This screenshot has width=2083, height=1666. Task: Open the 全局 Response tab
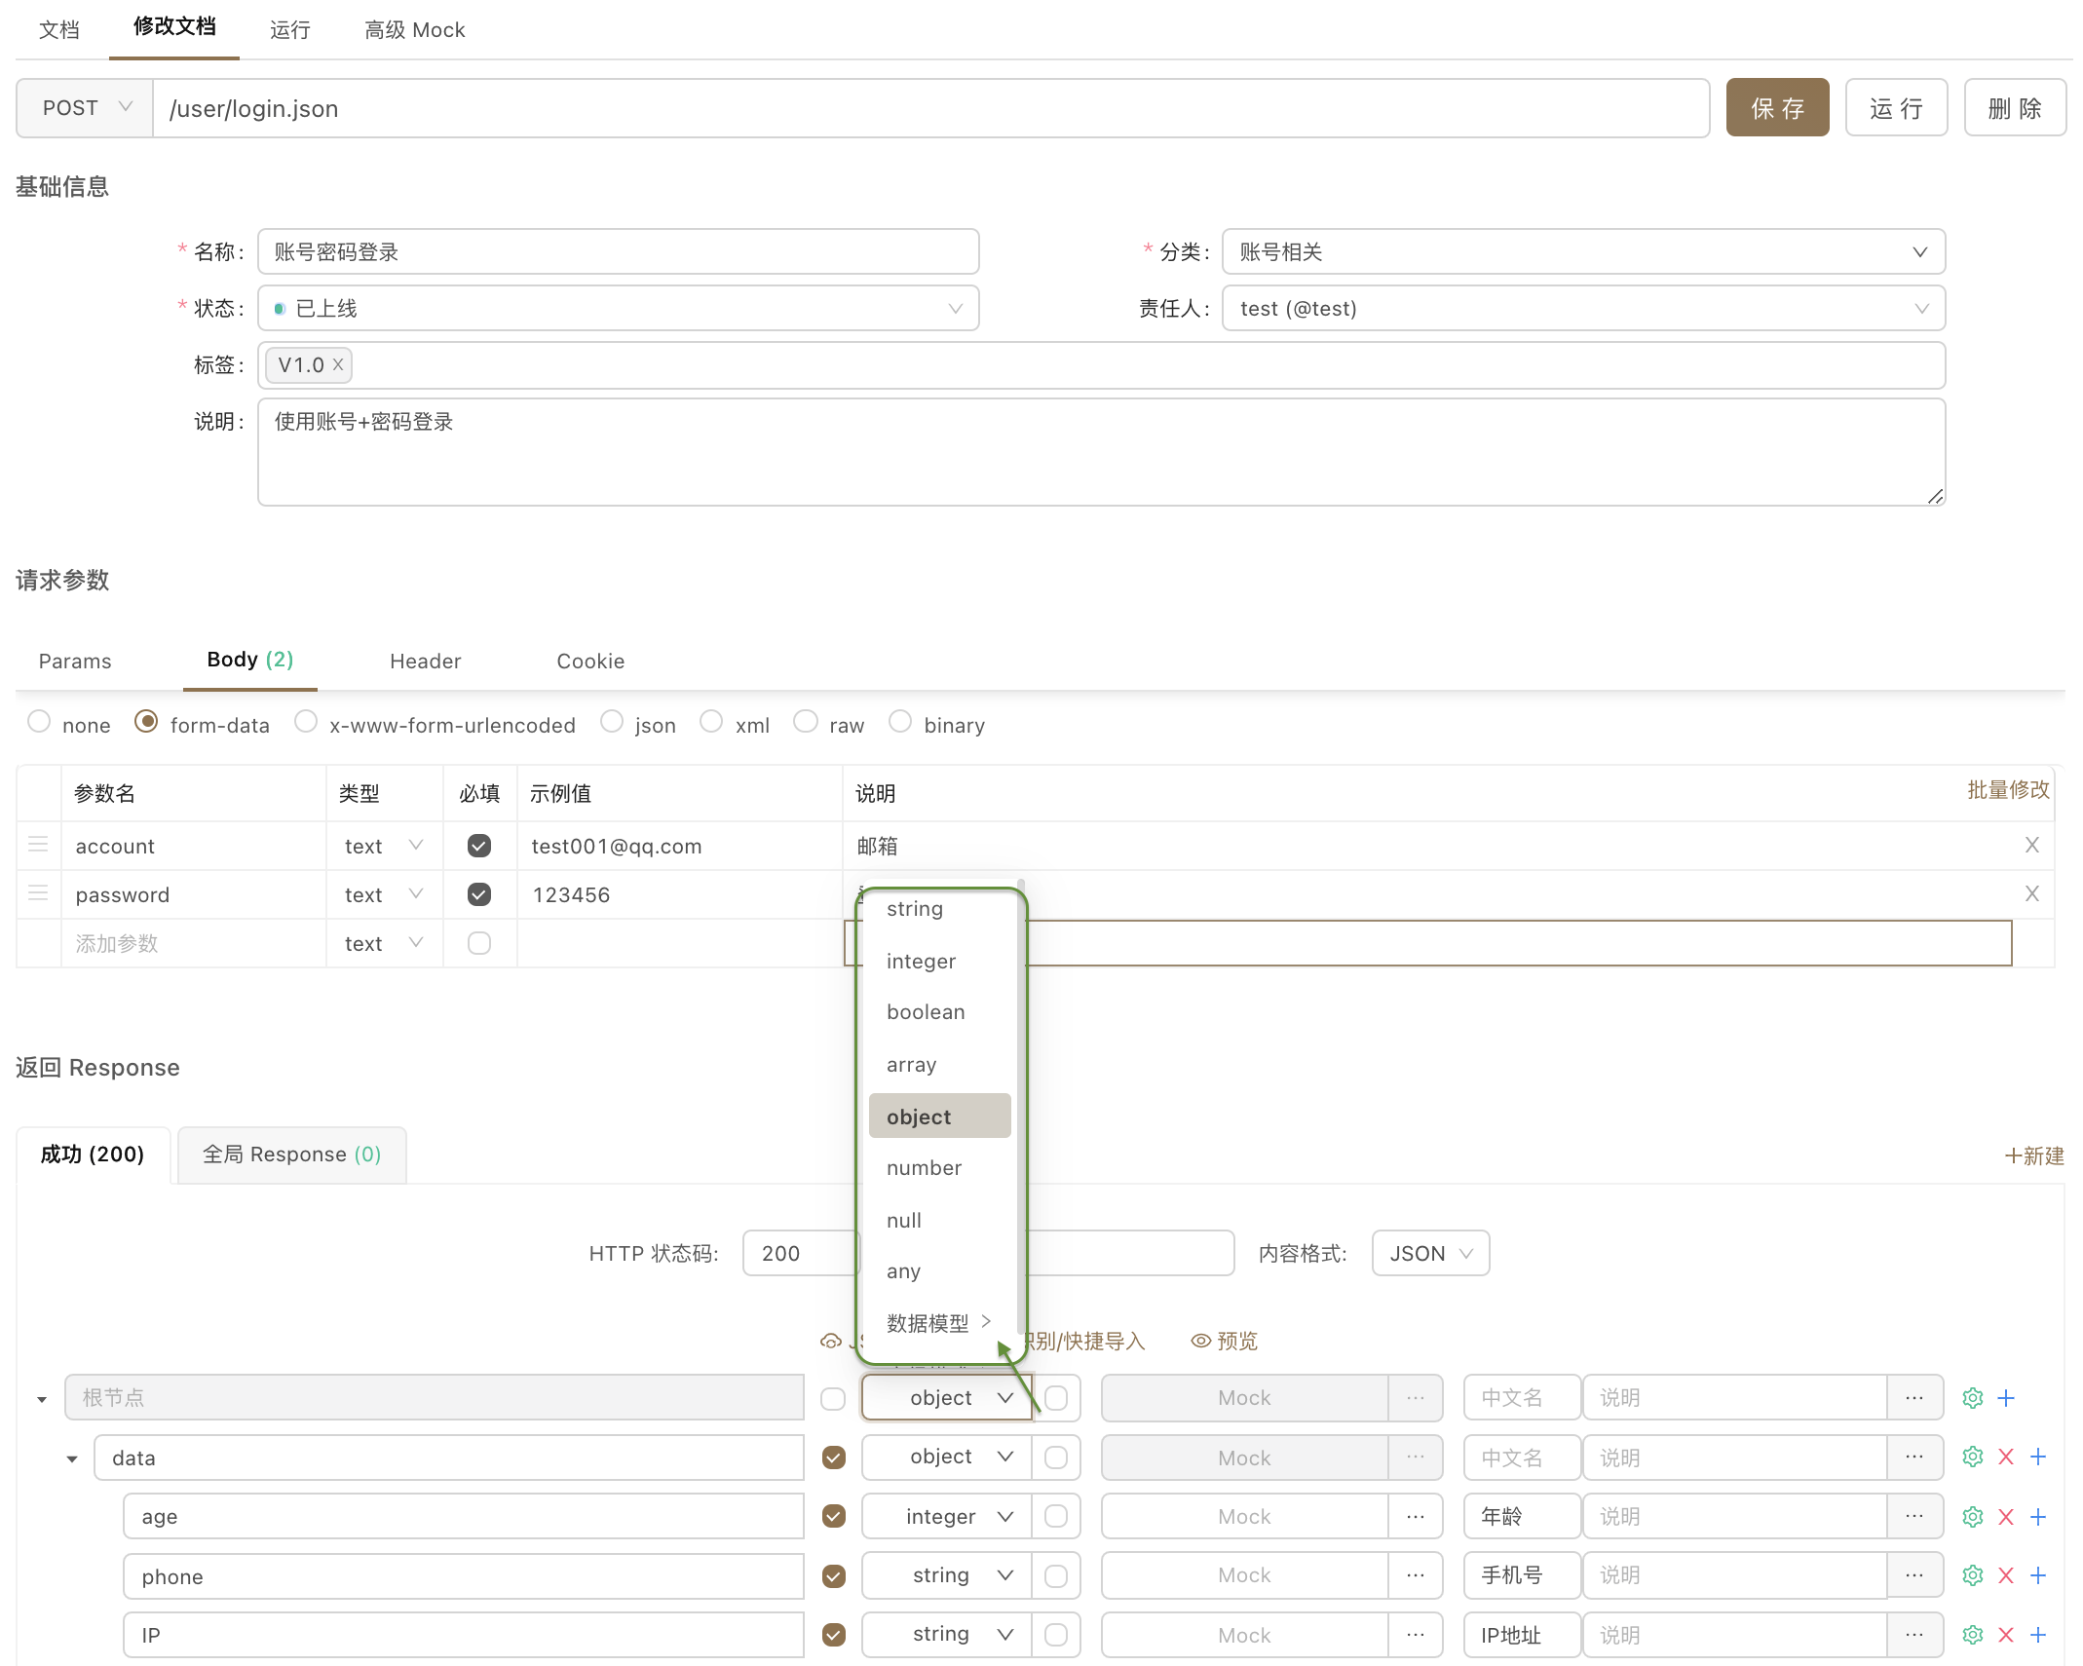[291, 1155]
